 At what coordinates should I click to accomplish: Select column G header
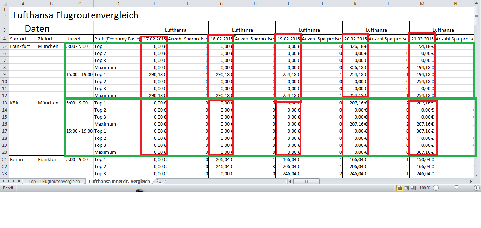click(221, 3)
